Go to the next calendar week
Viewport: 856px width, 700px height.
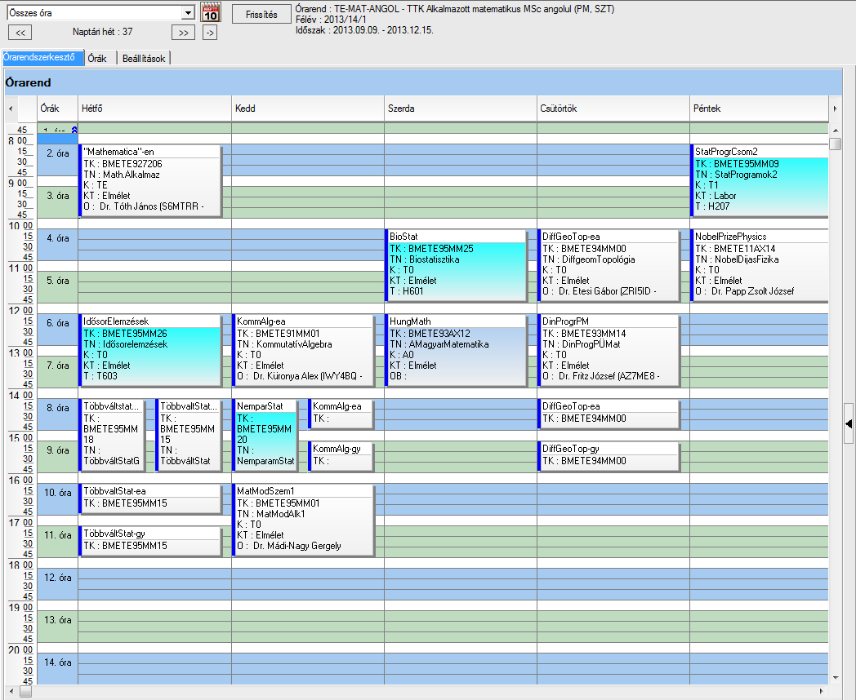point(184,33)
